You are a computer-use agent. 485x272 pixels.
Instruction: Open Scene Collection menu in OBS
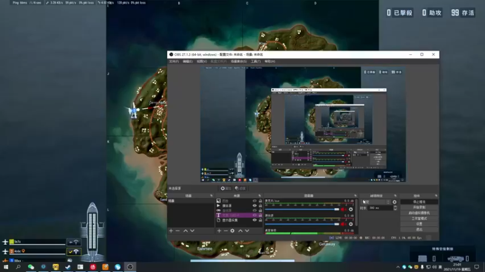238,62
